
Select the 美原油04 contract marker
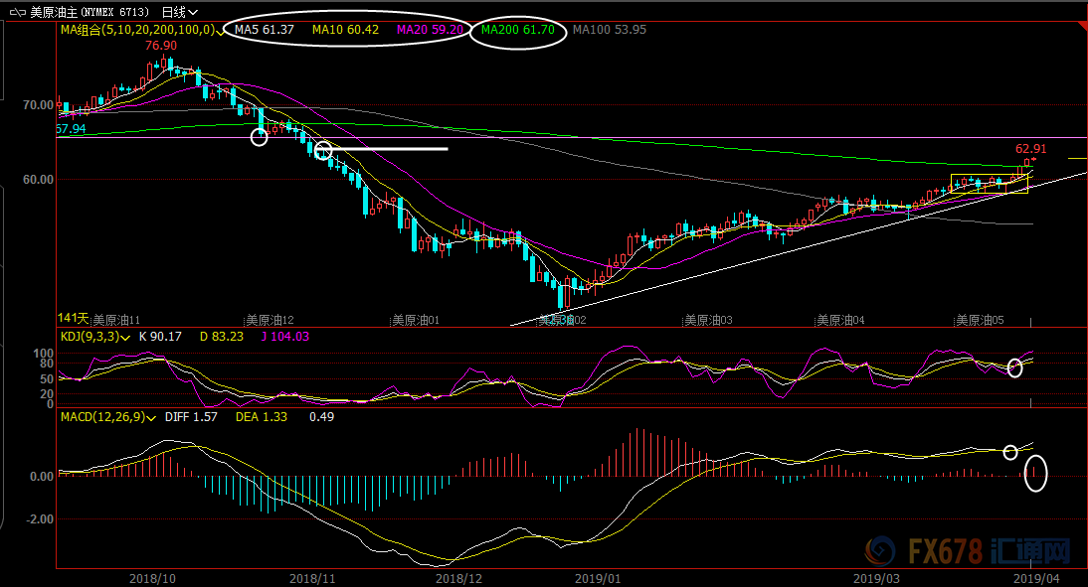pos(840,320)
